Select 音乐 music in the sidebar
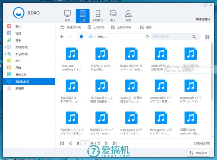The height and width of the screenshot is (160, 217). 29,40
